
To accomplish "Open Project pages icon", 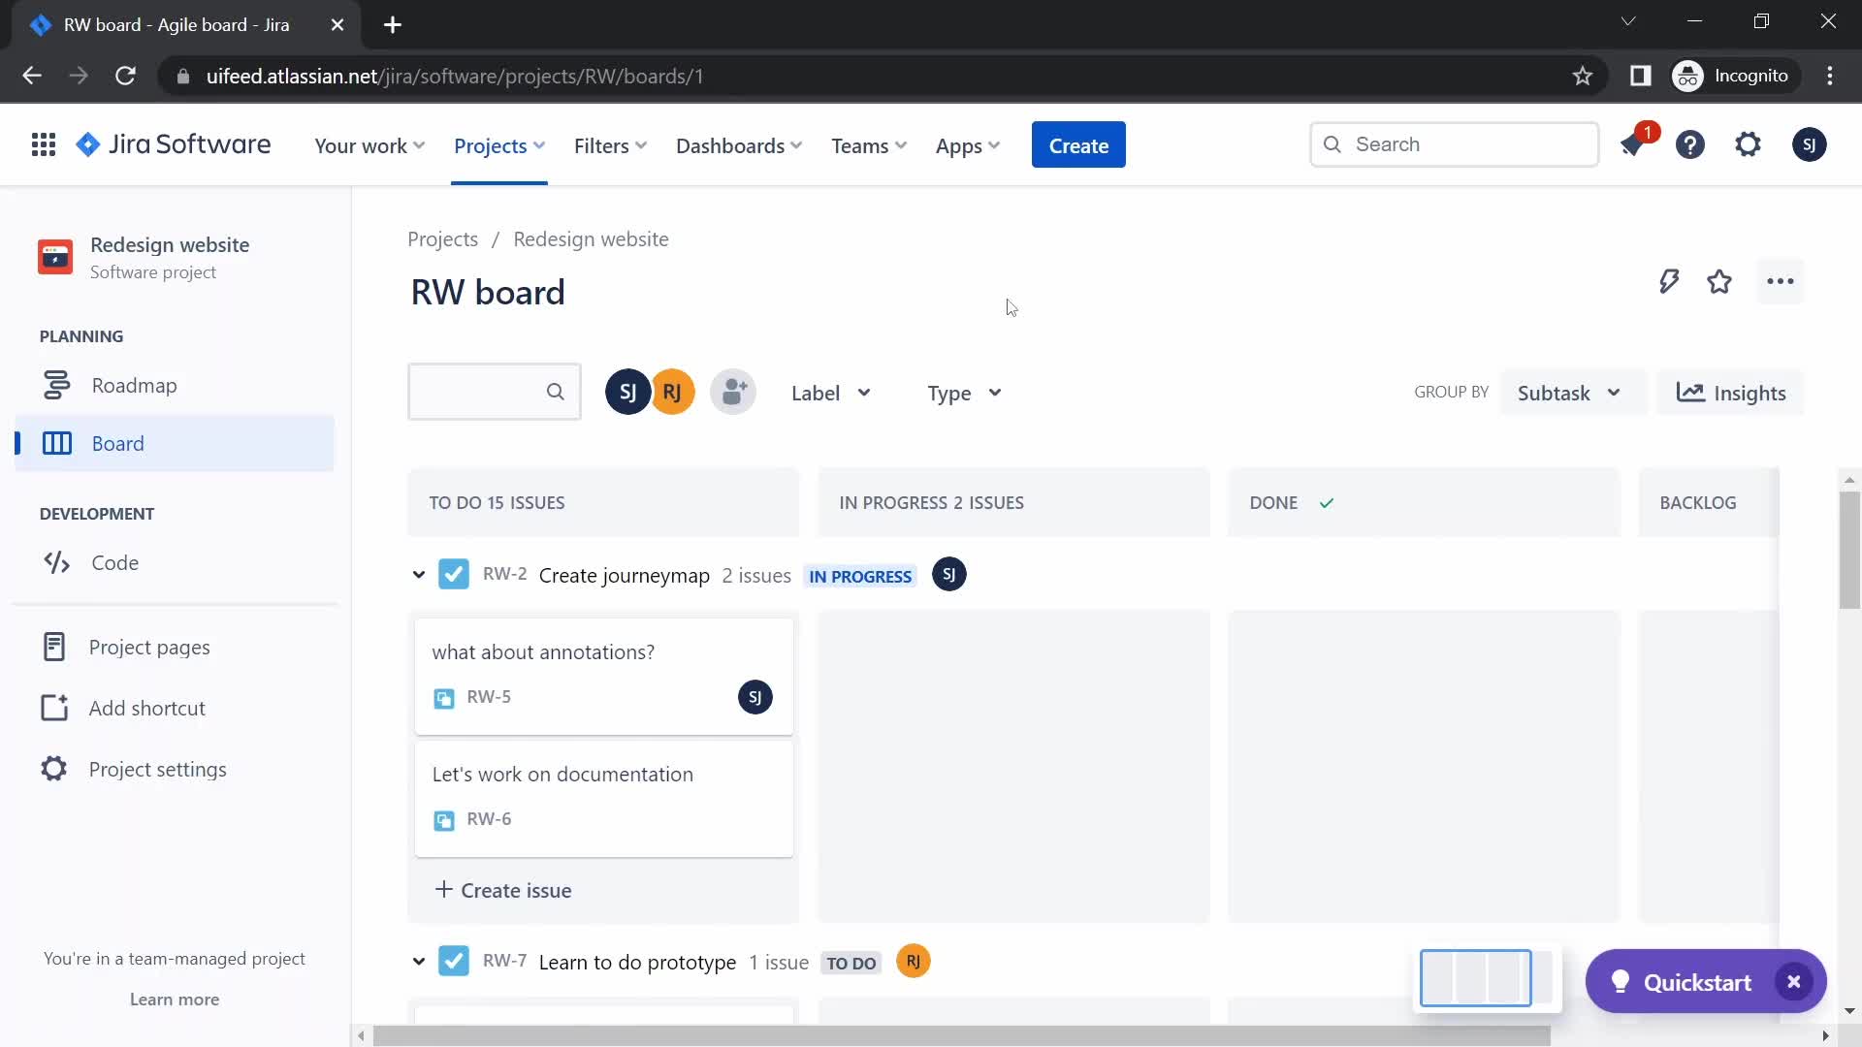I will pos(51,646).
